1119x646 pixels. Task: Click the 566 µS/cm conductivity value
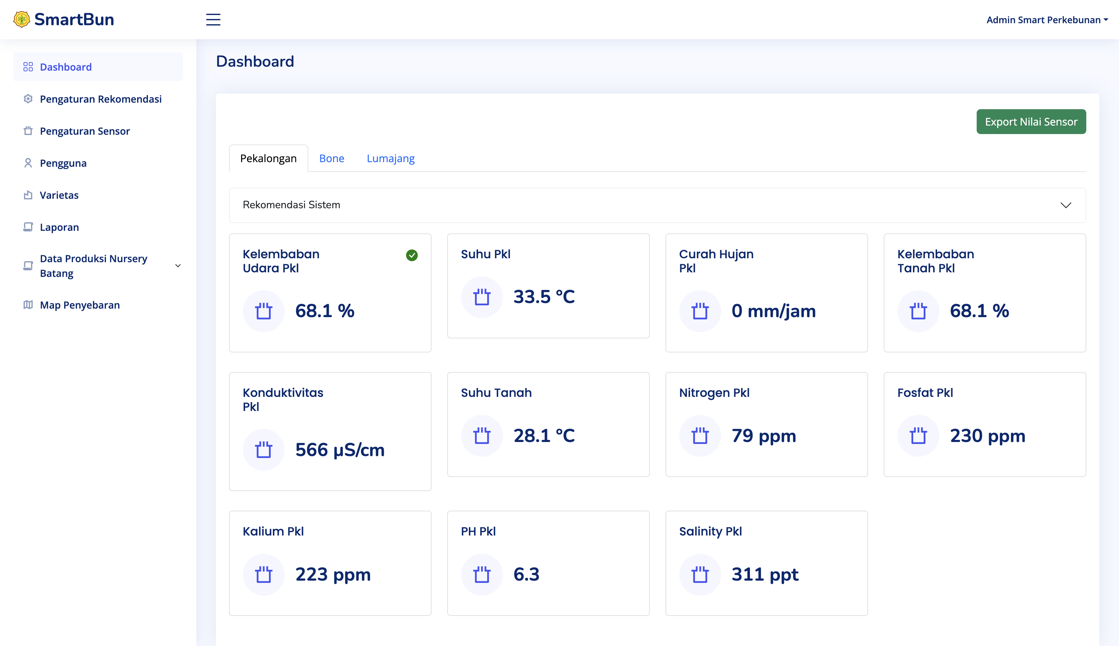340,450
